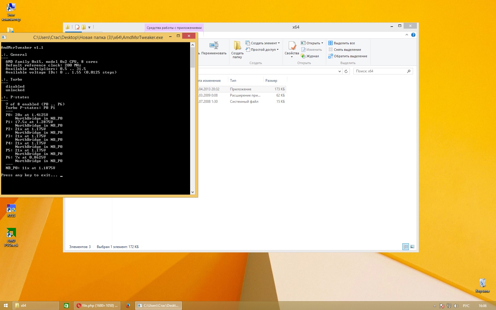Open the Explorer system menu folder icon in the title bar
Image resolution: width=496 pixels, height=310 pixels.
pos(68,27)
